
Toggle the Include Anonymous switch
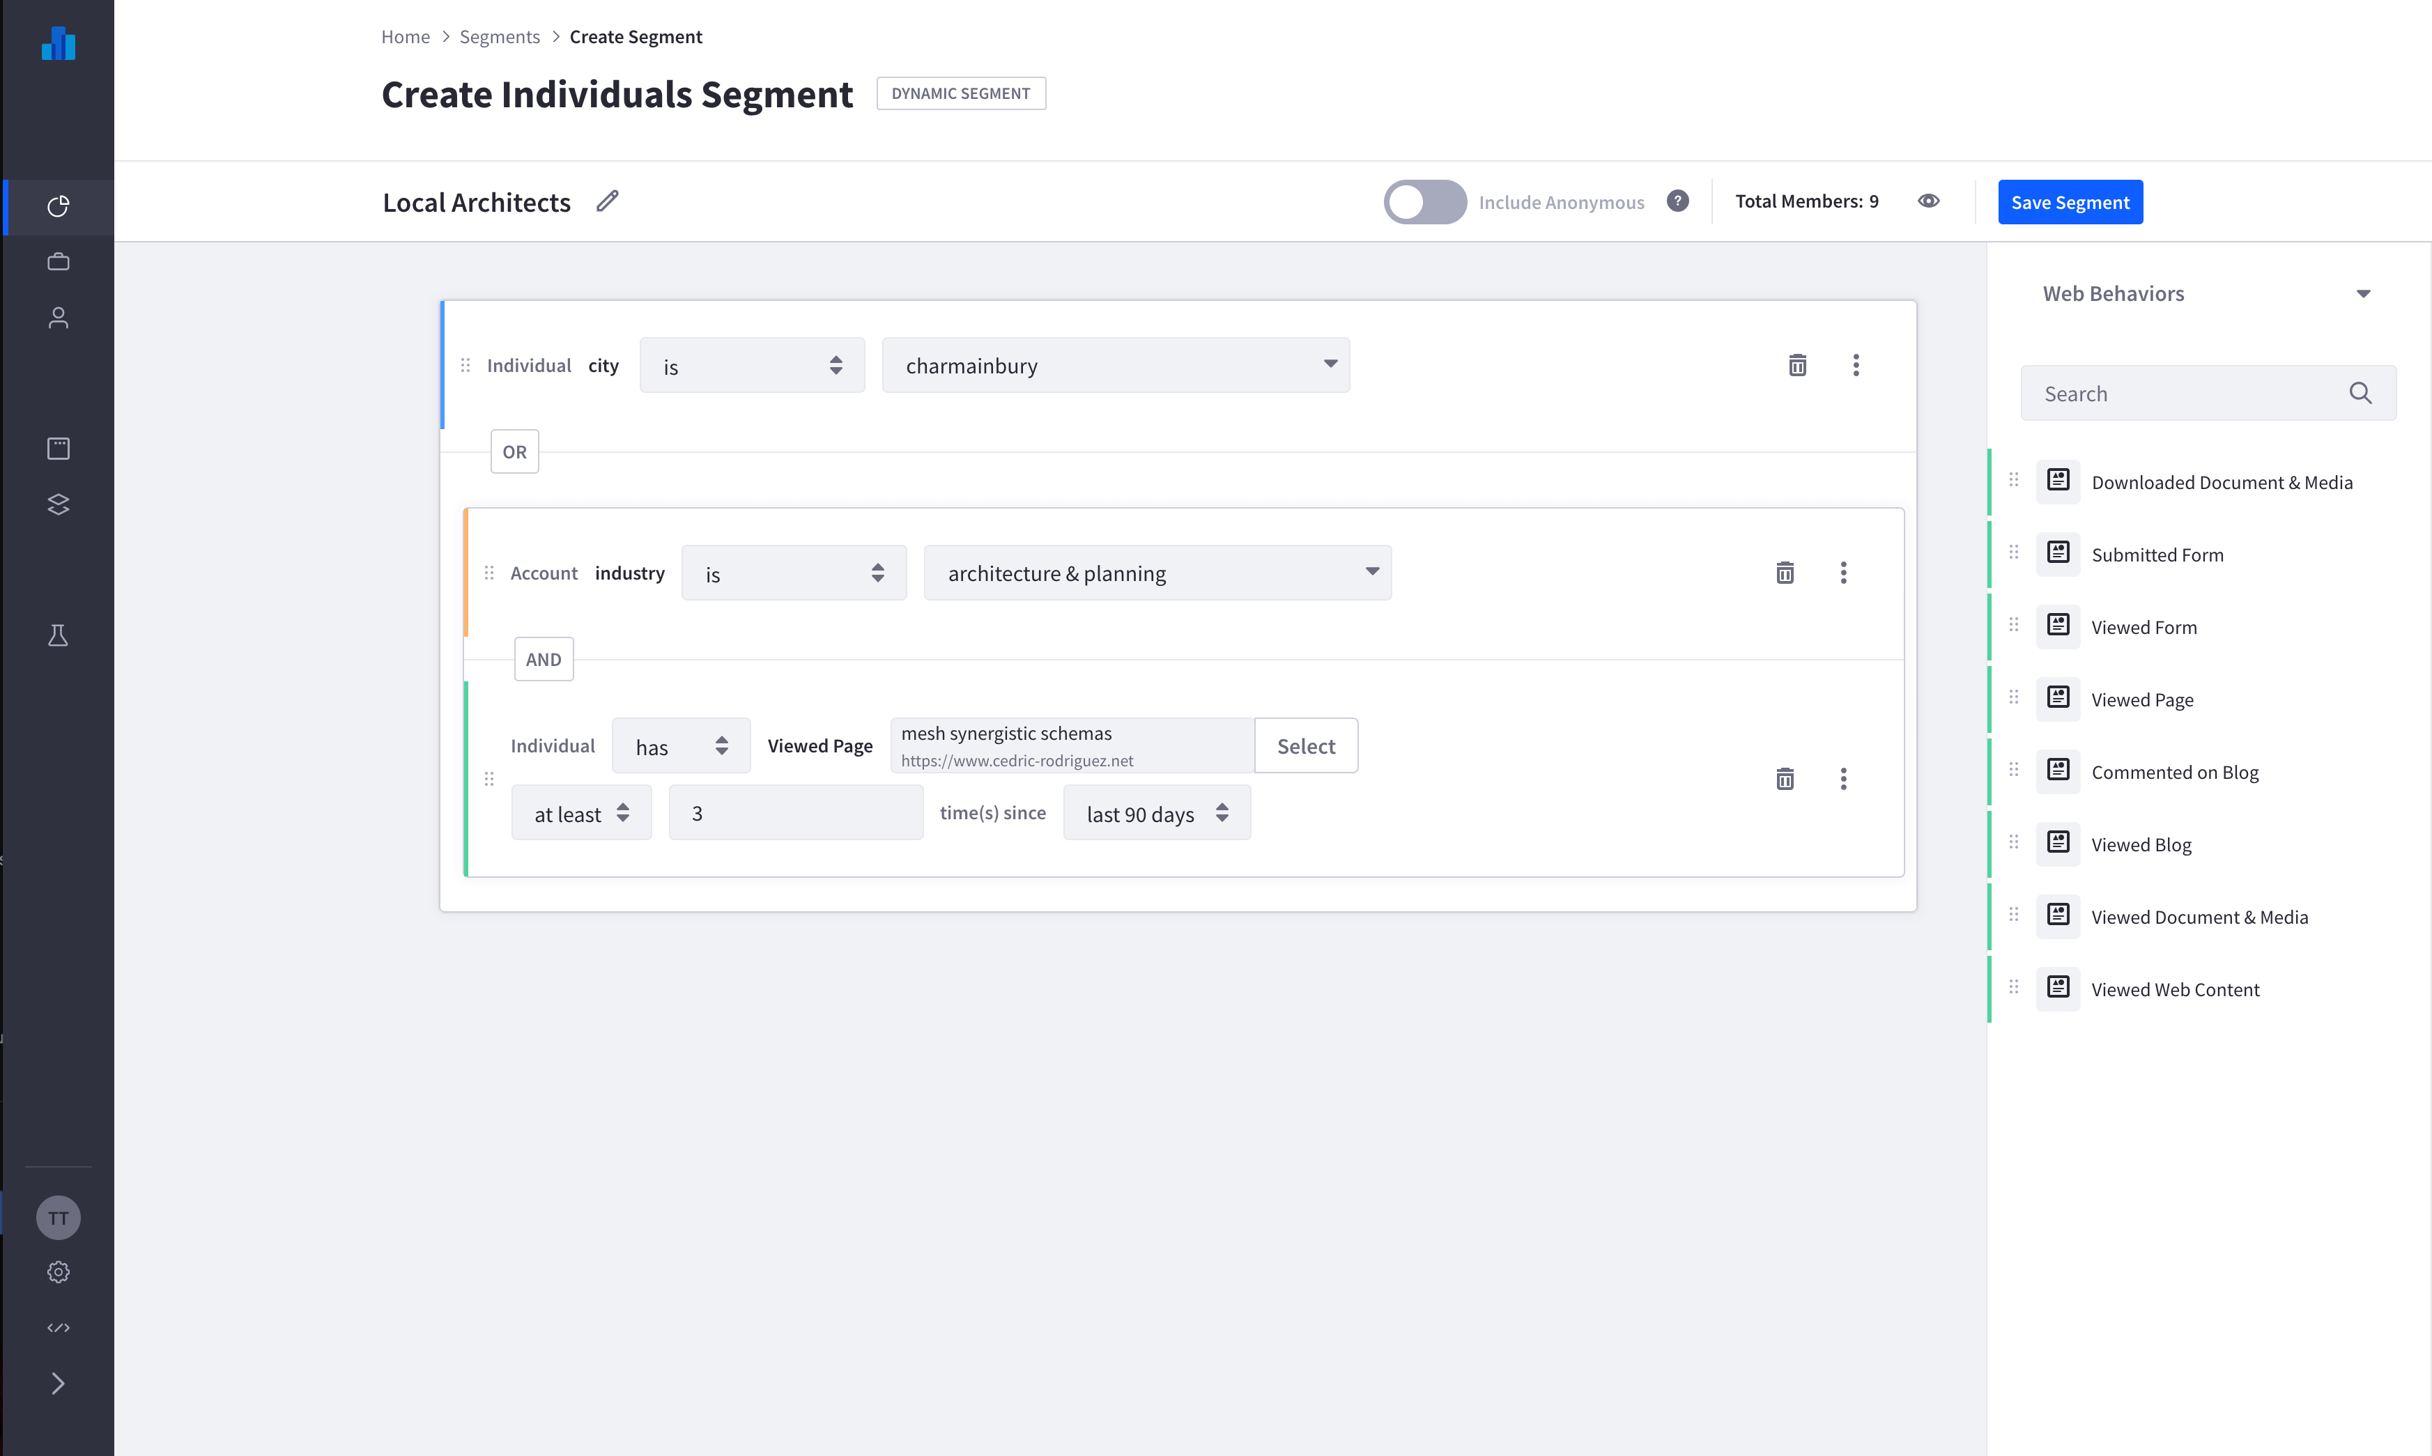click(x=1424, y=201)
